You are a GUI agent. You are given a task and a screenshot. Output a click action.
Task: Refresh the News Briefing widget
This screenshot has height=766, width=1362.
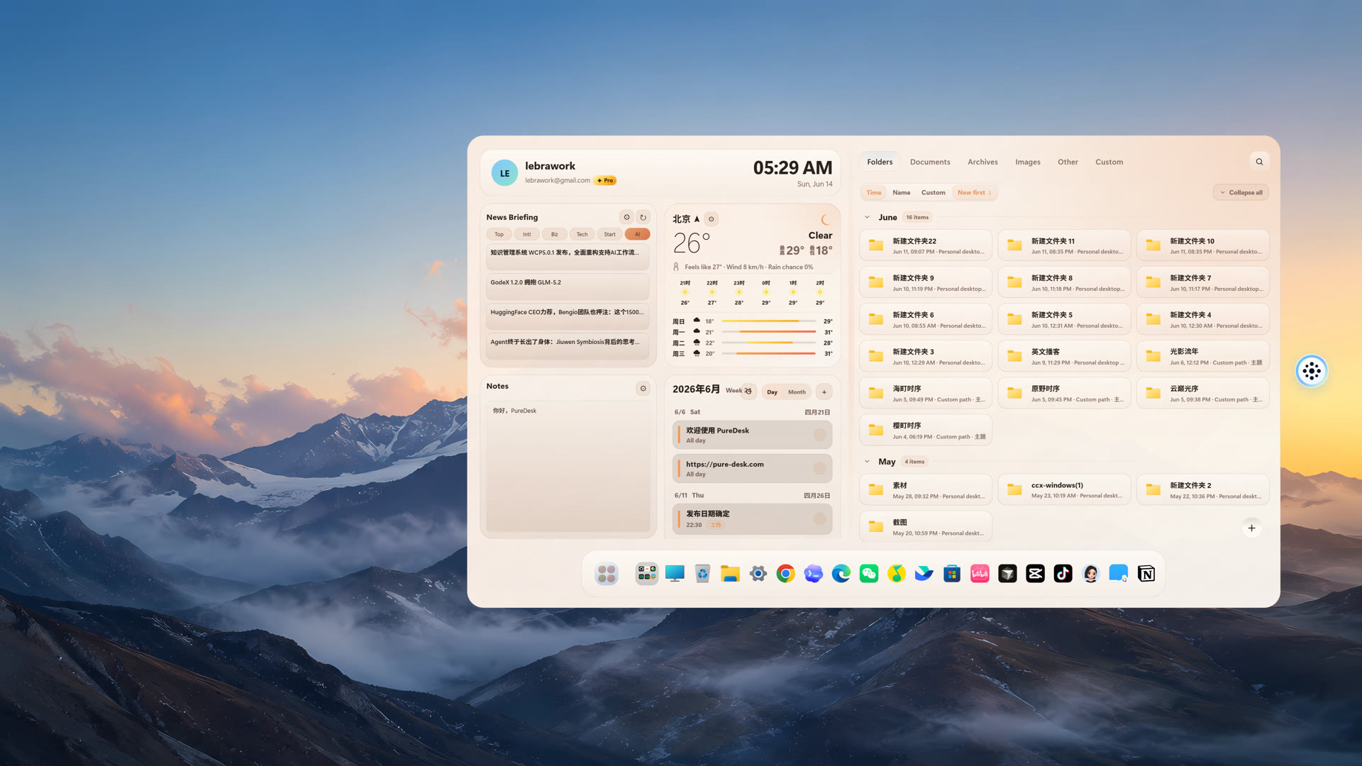[x=643, y=218]
